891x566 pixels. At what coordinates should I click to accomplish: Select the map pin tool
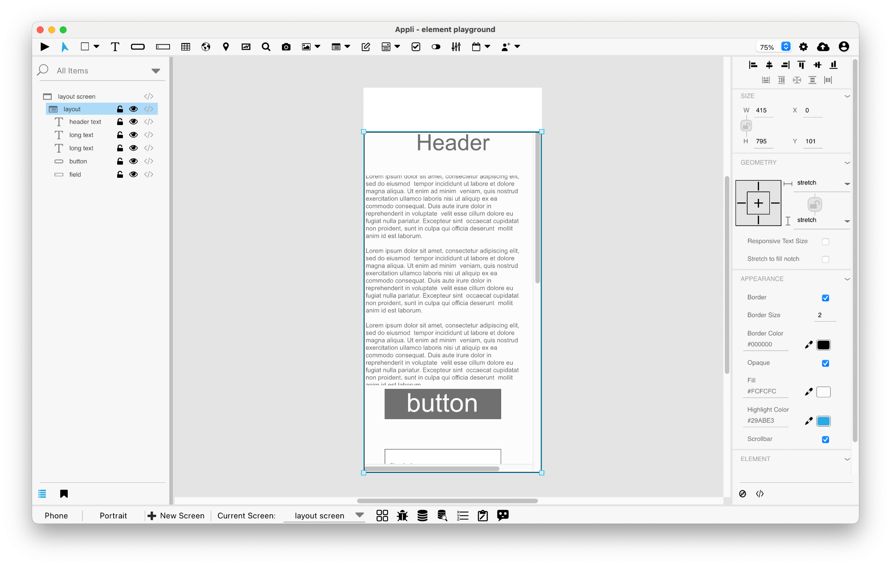tap(226, 47)
